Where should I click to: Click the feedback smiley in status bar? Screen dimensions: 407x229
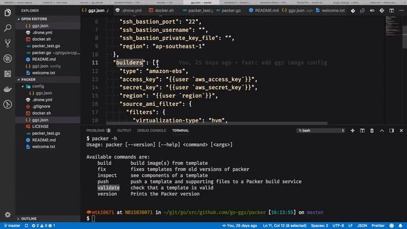tap(392, 226)
